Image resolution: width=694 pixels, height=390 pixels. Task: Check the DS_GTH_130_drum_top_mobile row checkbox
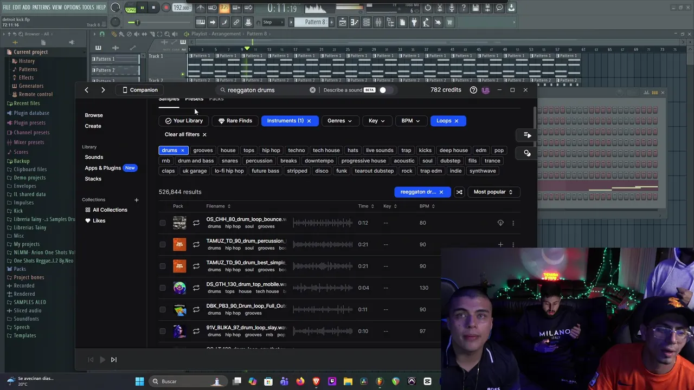point(163,288)
